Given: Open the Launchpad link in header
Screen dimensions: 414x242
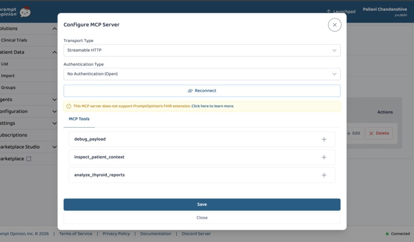Looking at the screenshot, I should [341, 11].
